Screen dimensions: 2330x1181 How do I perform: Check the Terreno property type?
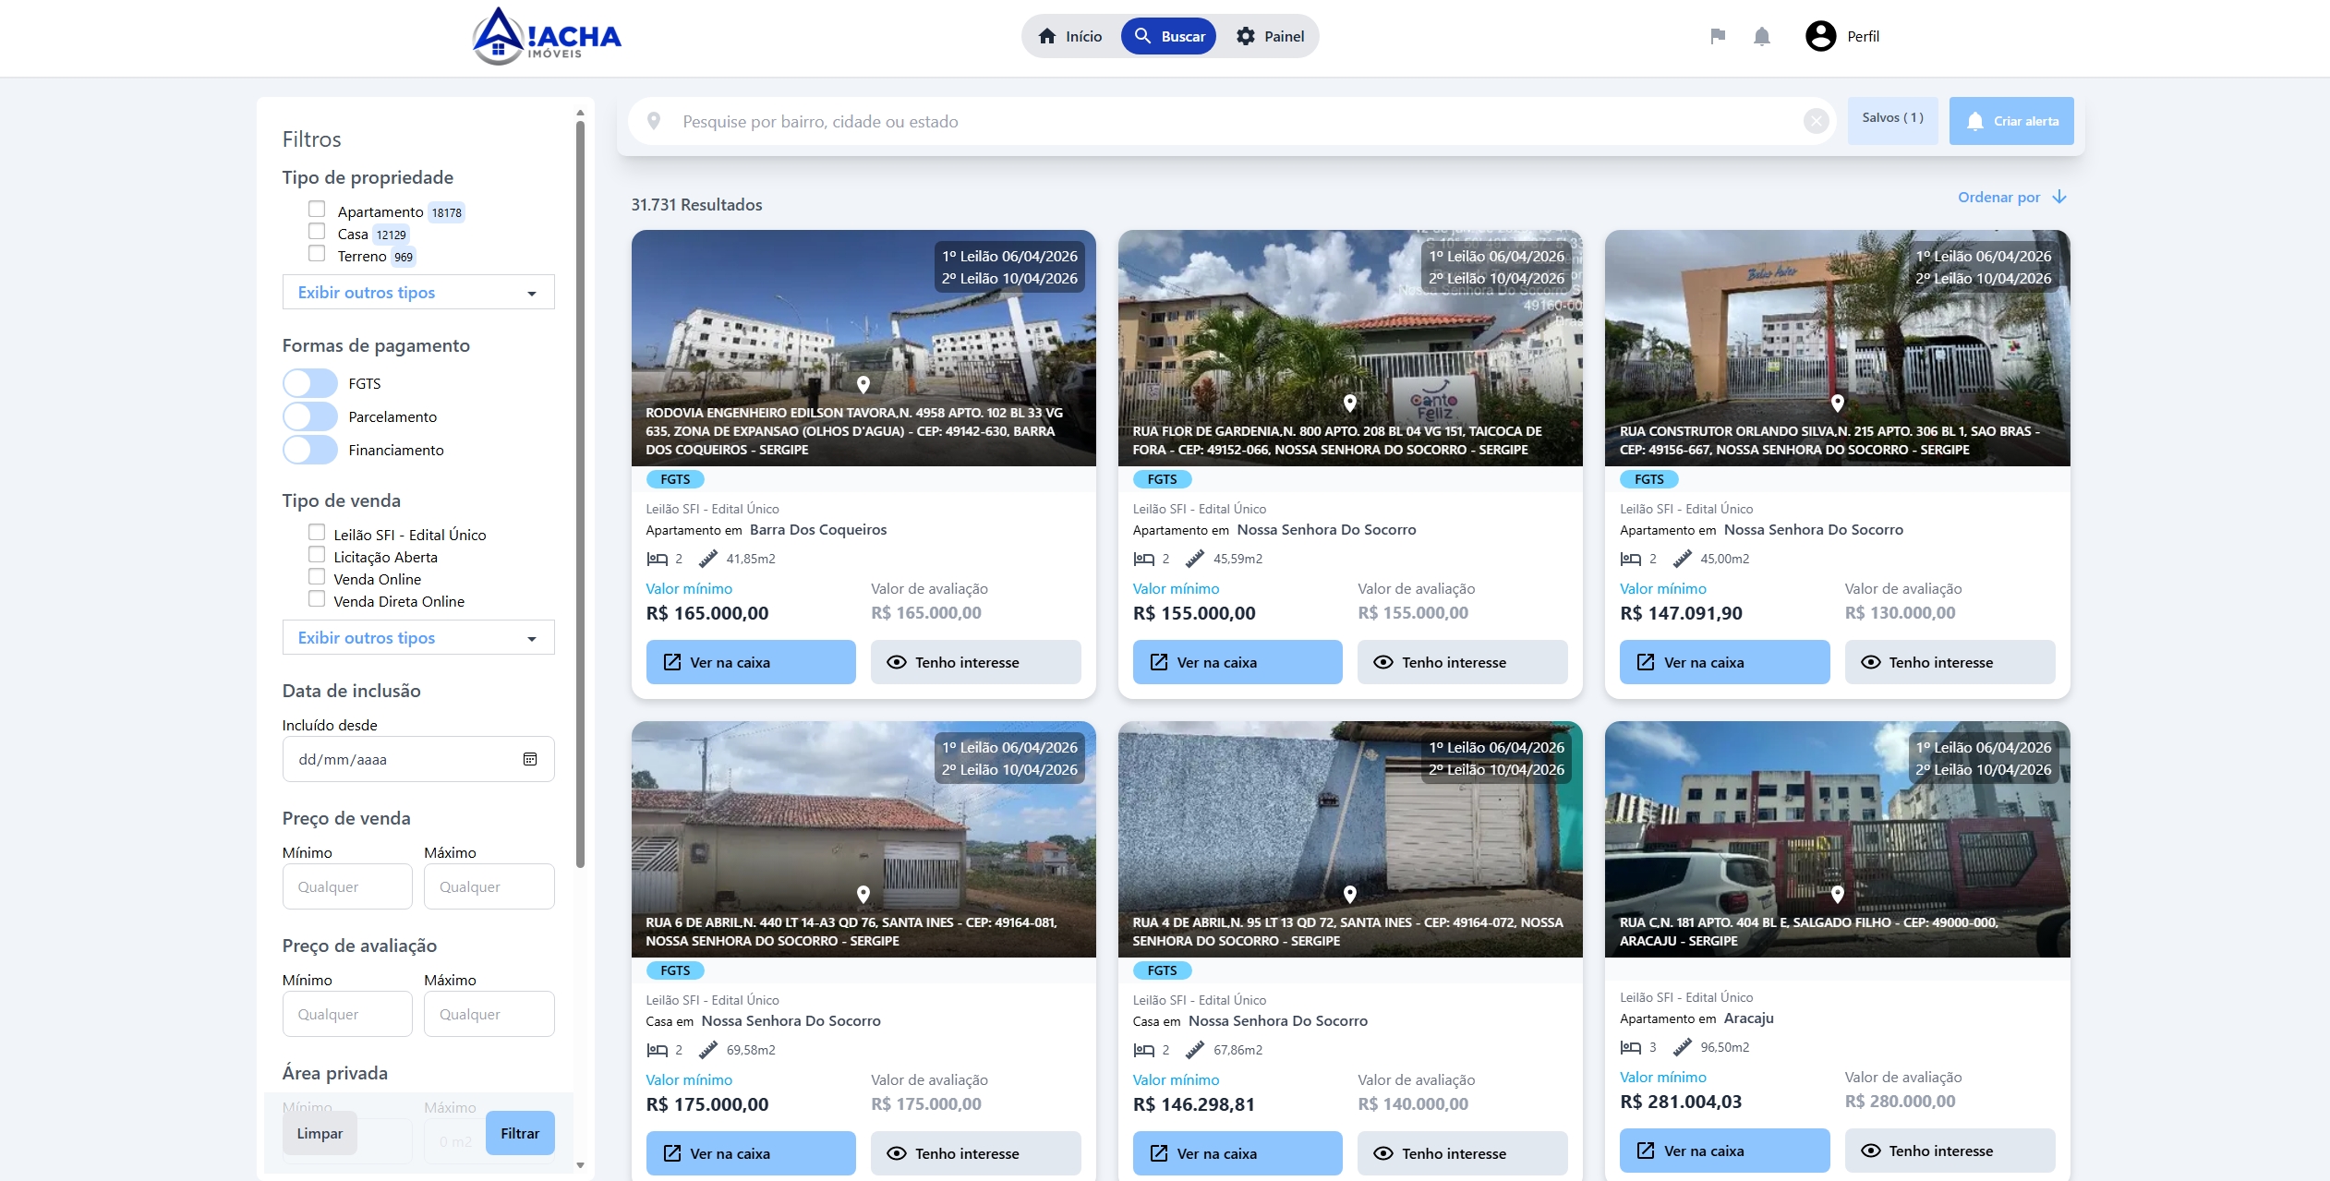[x=317, y=253]
